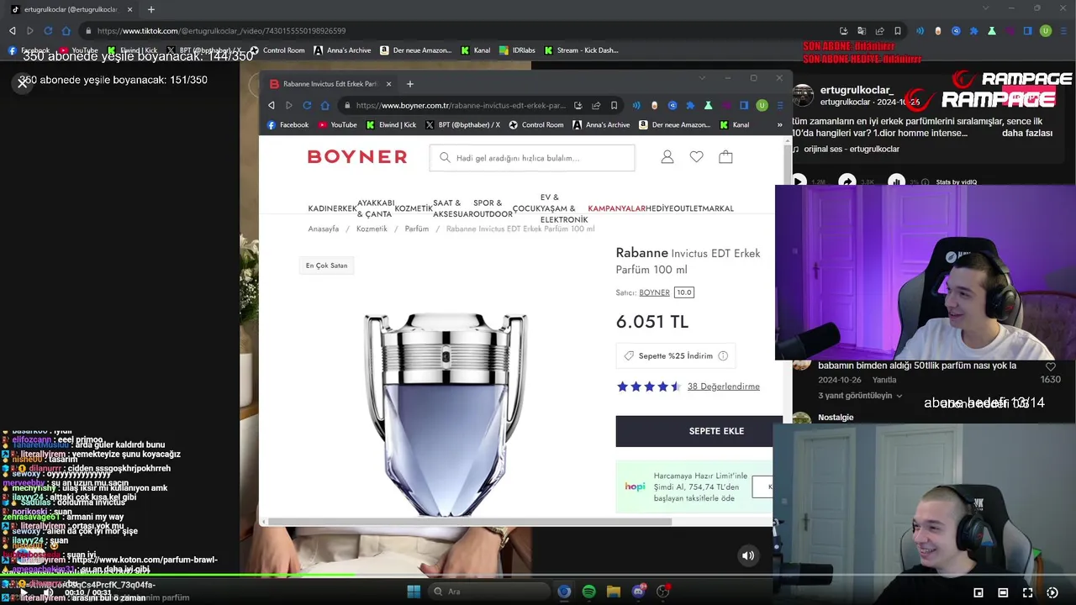Open tab search dropdown in Boyner window

tap(702, 78)
